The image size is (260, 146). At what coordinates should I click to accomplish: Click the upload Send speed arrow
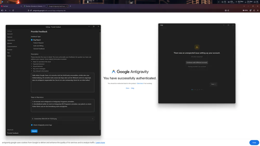[236, 2]
